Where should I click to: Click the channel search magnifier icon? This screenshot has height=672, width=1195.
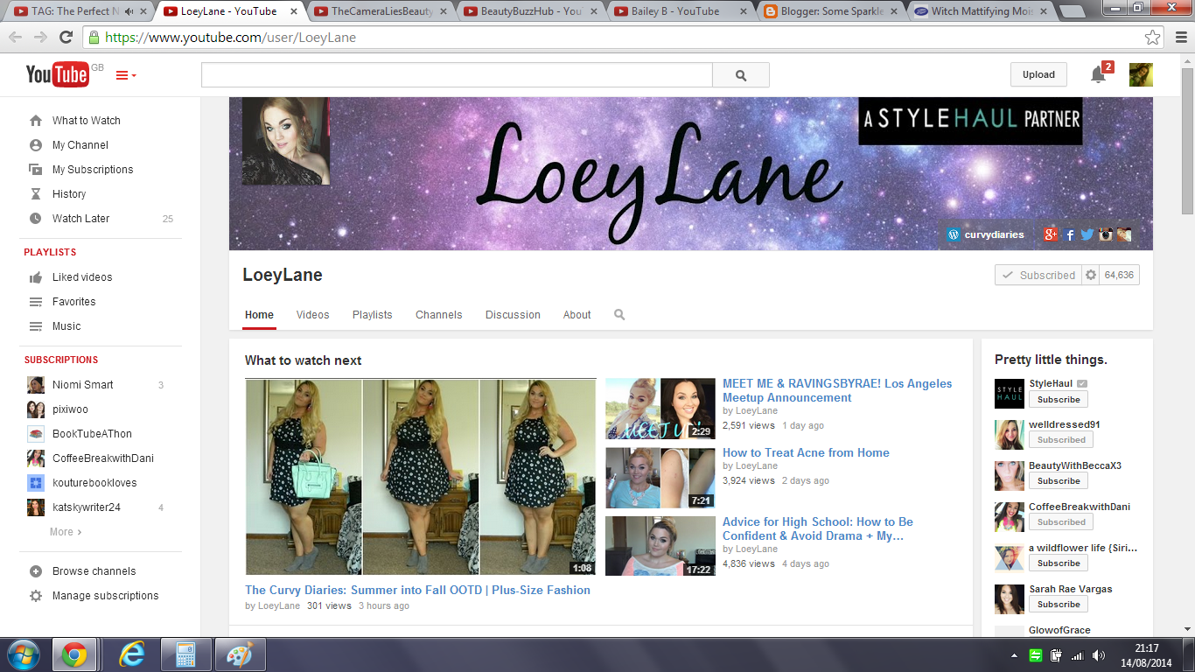point(619,315)
